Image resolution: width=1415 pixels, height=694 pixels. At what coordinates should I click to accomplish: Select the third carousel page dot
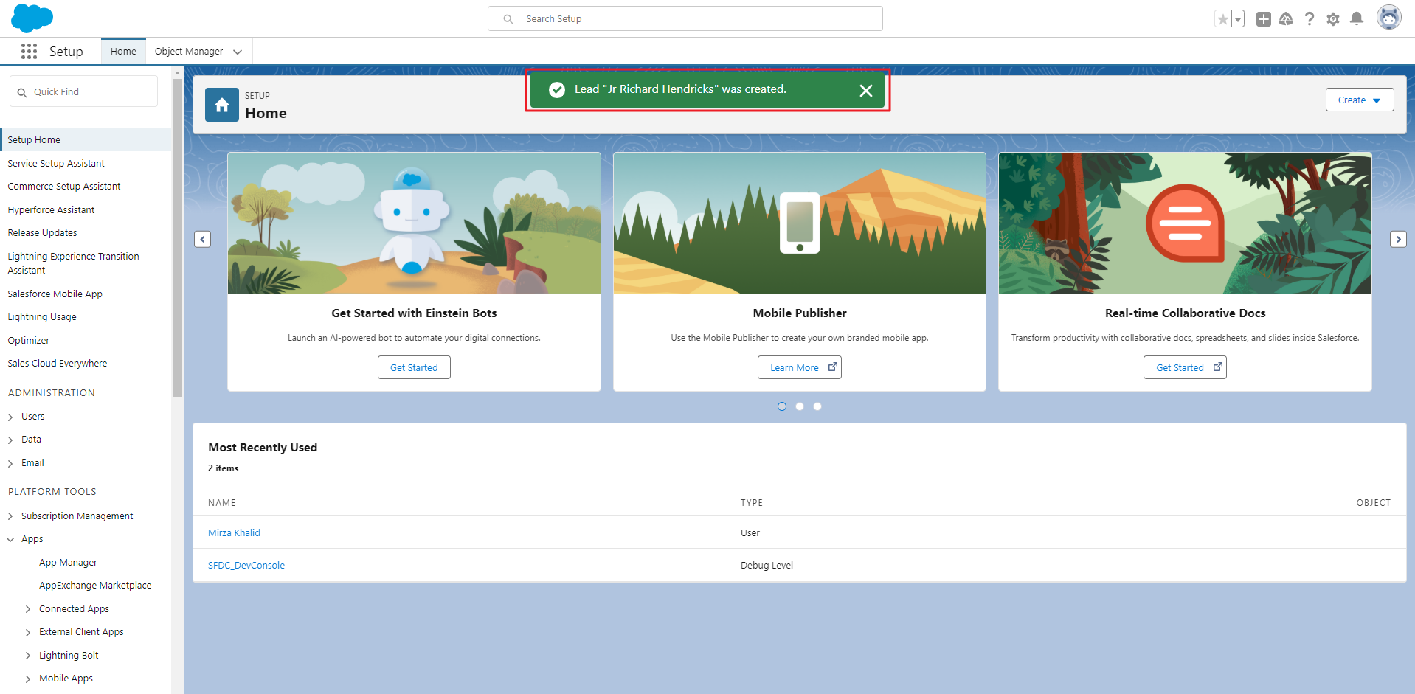click(x=817, y=406)
